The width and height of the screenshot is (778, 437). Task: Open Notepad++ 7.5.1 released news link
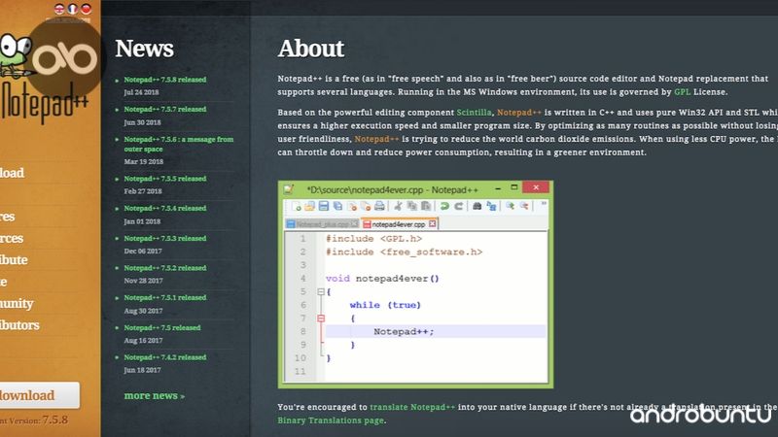tap(164, 298)
